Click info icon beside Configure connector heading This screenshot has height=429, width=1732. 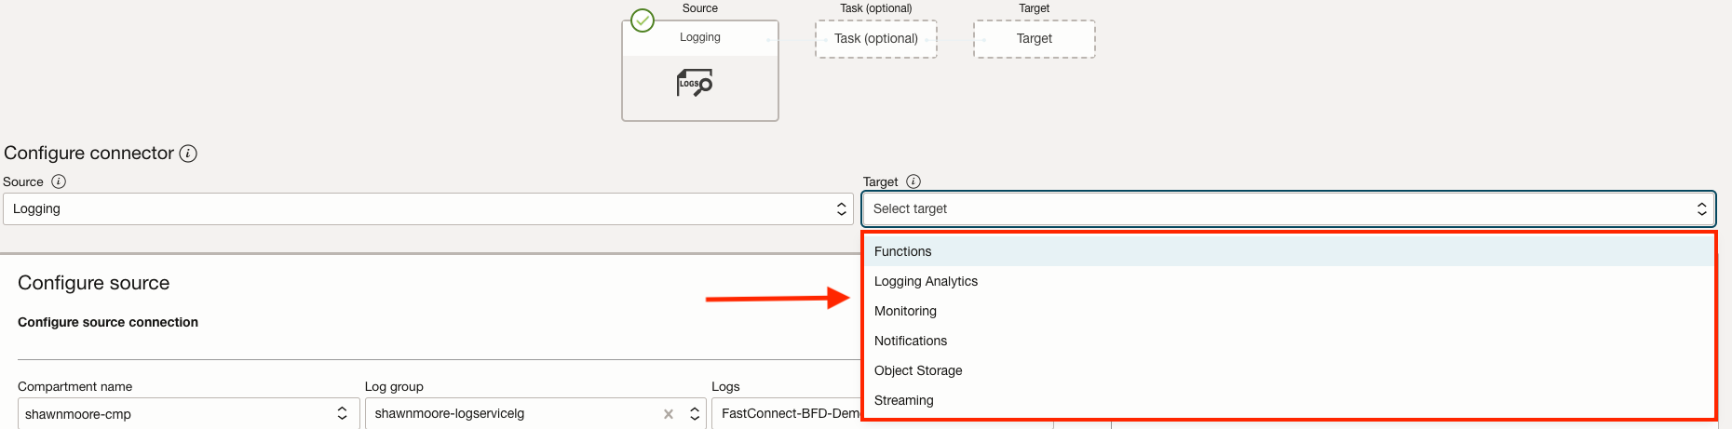188,154
